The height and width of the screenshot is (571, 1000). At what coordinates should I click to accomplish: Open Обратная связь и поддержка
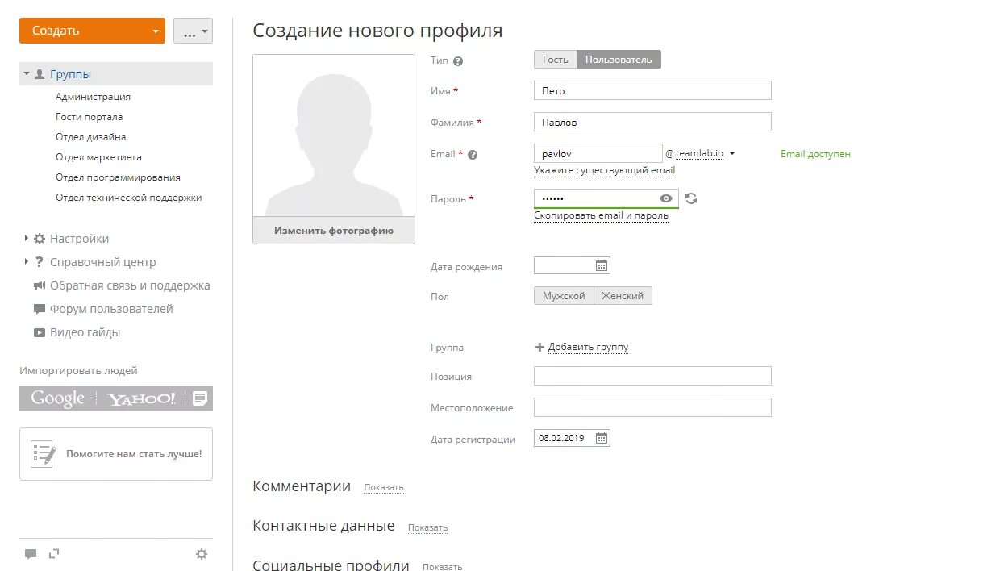click(130, 285)
